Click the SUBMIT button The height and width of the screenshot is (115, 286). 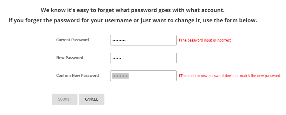point(64,99)
